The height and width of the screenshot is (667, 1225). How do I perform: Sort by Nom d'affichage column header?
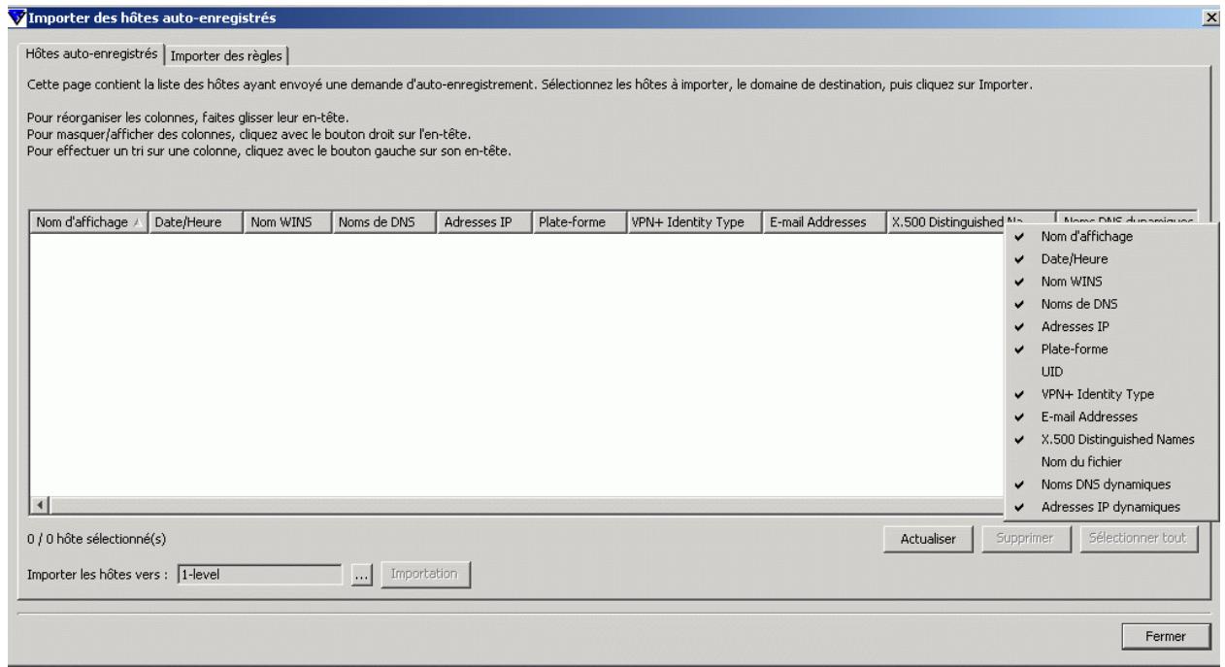(x=88, y=222)
